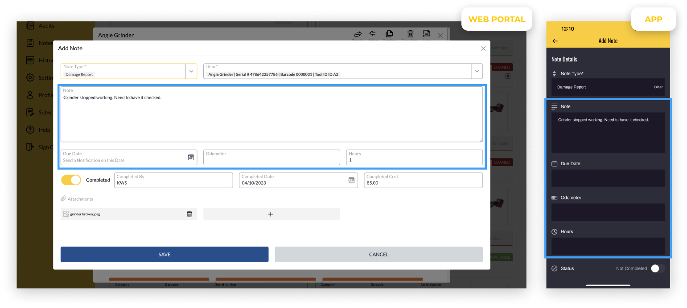Click the Help question mark icon in sidebar
This screenshot has height=308, width=687.
30,130
